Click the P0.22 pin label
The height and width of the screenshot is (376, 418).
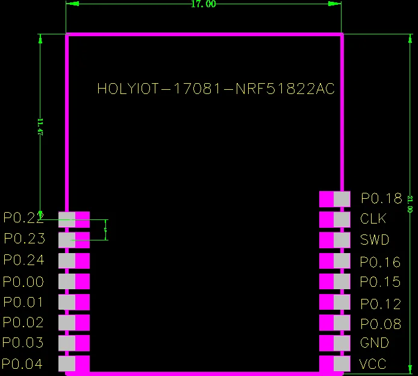[x=23, y=218]
